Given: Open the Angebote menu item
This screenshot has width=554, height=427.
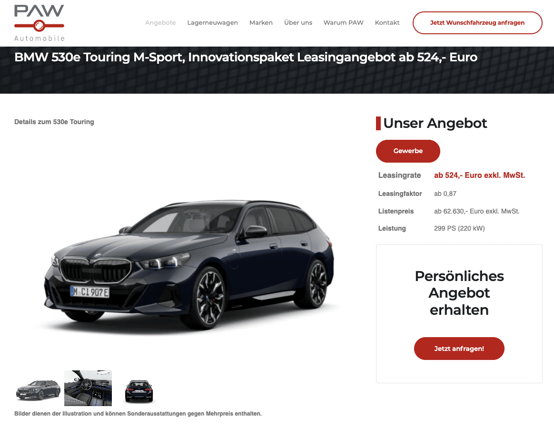Looking at the screenshot, I should [x=160, y=22].
